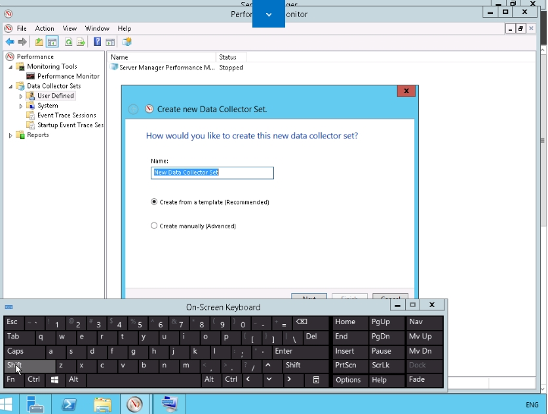Select the Performance root node
The image size is (548, 414).
(35, 56)
